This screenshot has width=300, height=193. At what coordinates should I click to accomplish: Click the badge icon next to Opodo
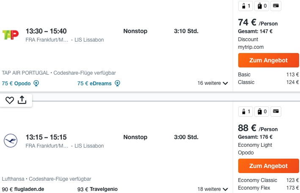click(x=36, y=84)
